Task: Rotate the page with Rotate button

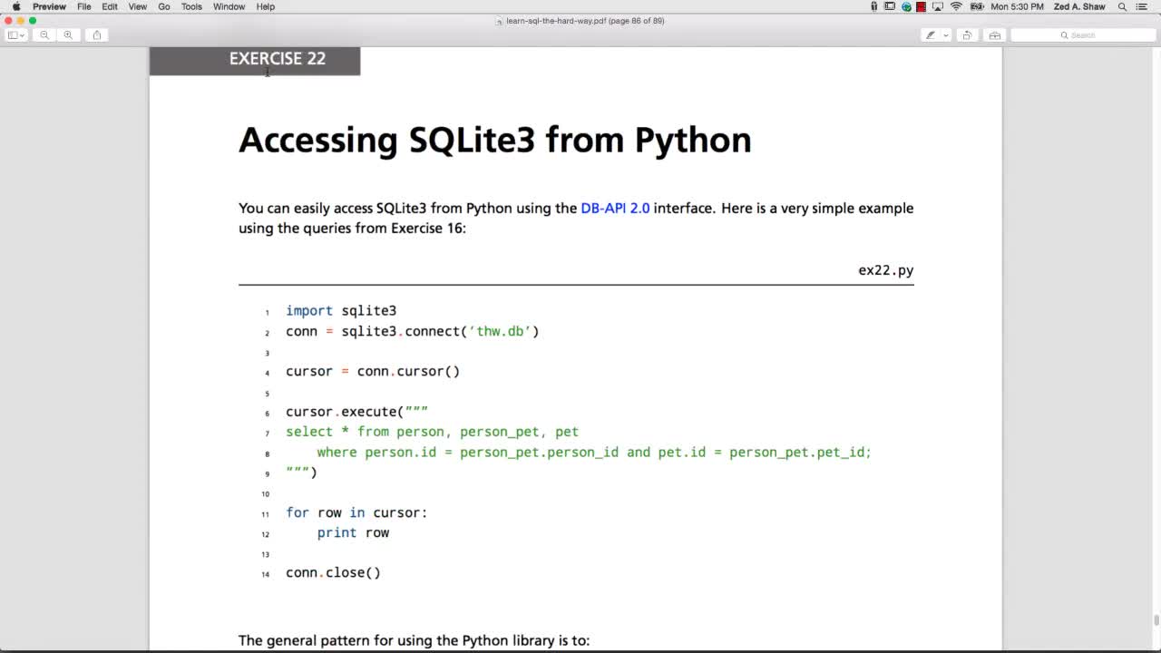Action: point(967,35)
